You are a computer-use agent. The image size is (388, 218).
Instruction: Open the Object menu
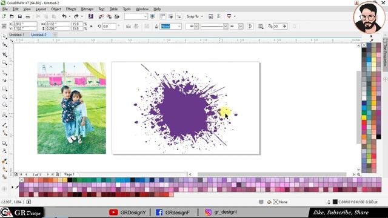56,9
